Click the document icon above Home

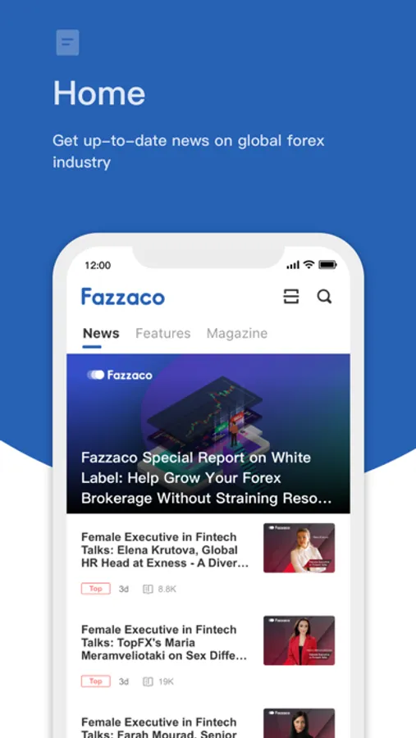tap(68, 43)
